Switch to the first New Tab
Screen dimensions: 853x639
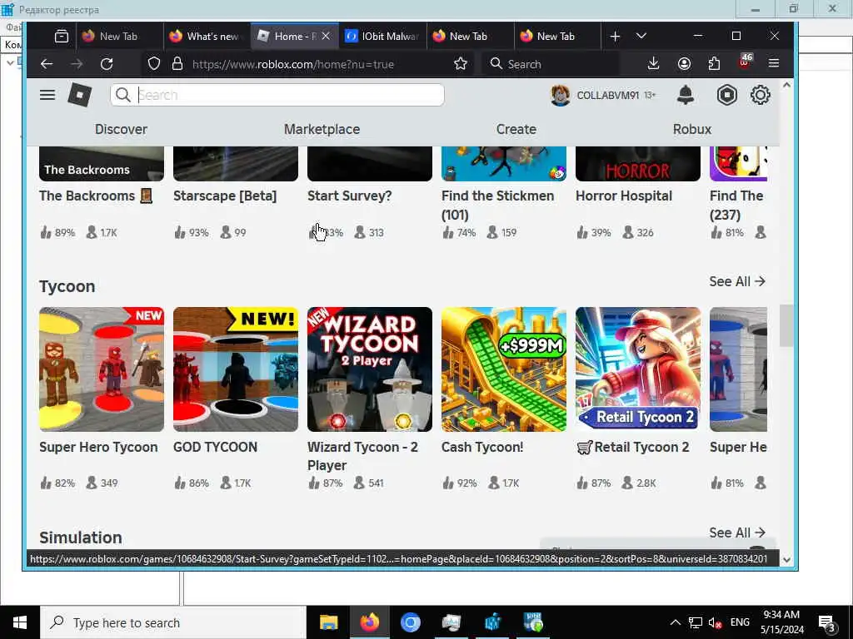click(x=119, y=37)
